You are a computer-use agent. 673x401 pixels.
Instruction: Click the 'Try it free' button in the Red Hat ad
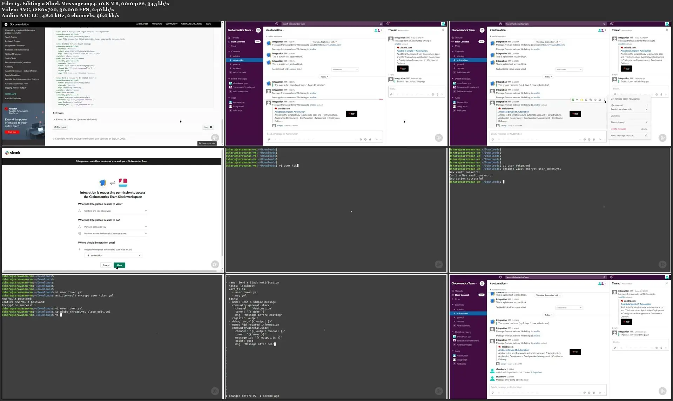point(12,132)
